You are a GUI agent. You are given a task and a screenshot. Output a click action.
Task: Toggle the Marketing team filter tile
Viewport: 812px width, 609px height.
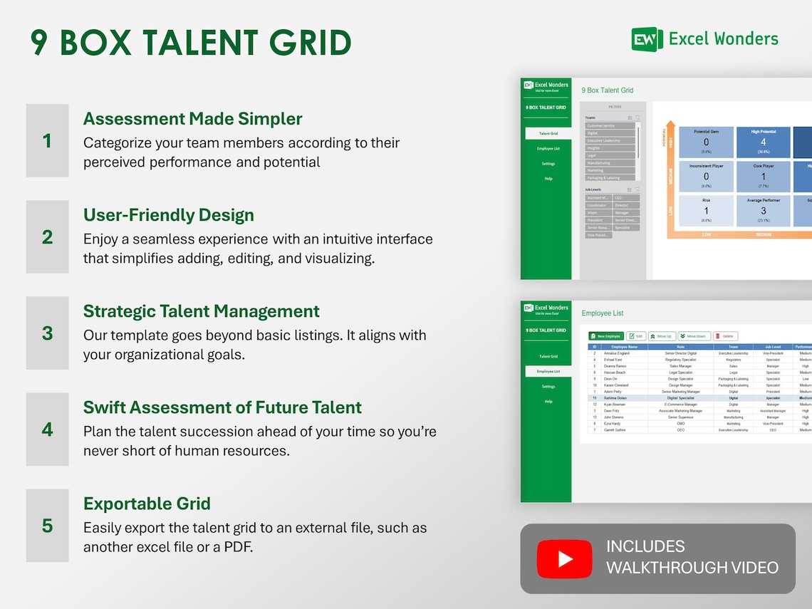(610, 170)
